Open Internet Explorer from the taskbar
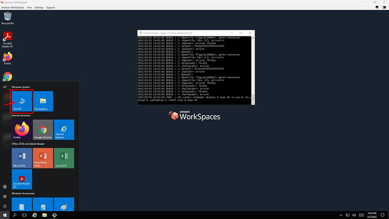 click(35, 215)
